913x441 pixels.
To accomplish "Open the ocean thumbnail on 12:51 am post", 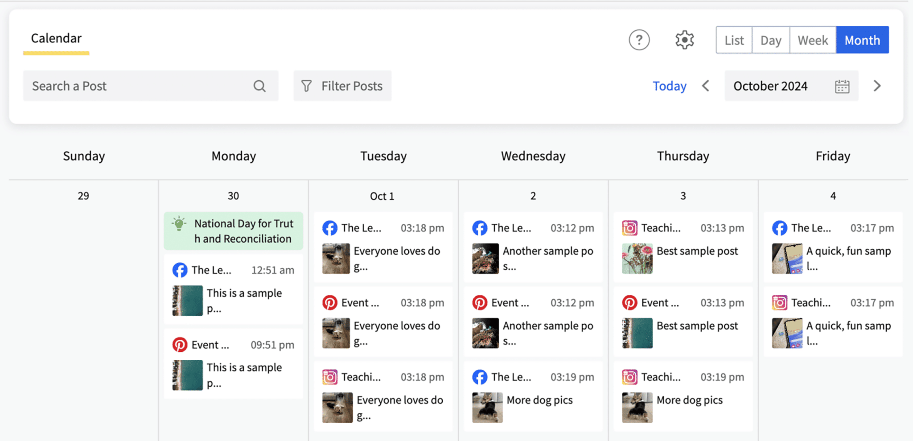I will point(188,301).
